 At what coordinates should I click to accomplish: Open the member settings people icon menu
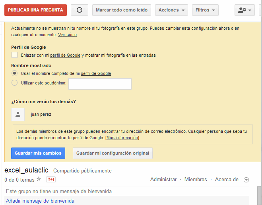[x=245, y=10]
